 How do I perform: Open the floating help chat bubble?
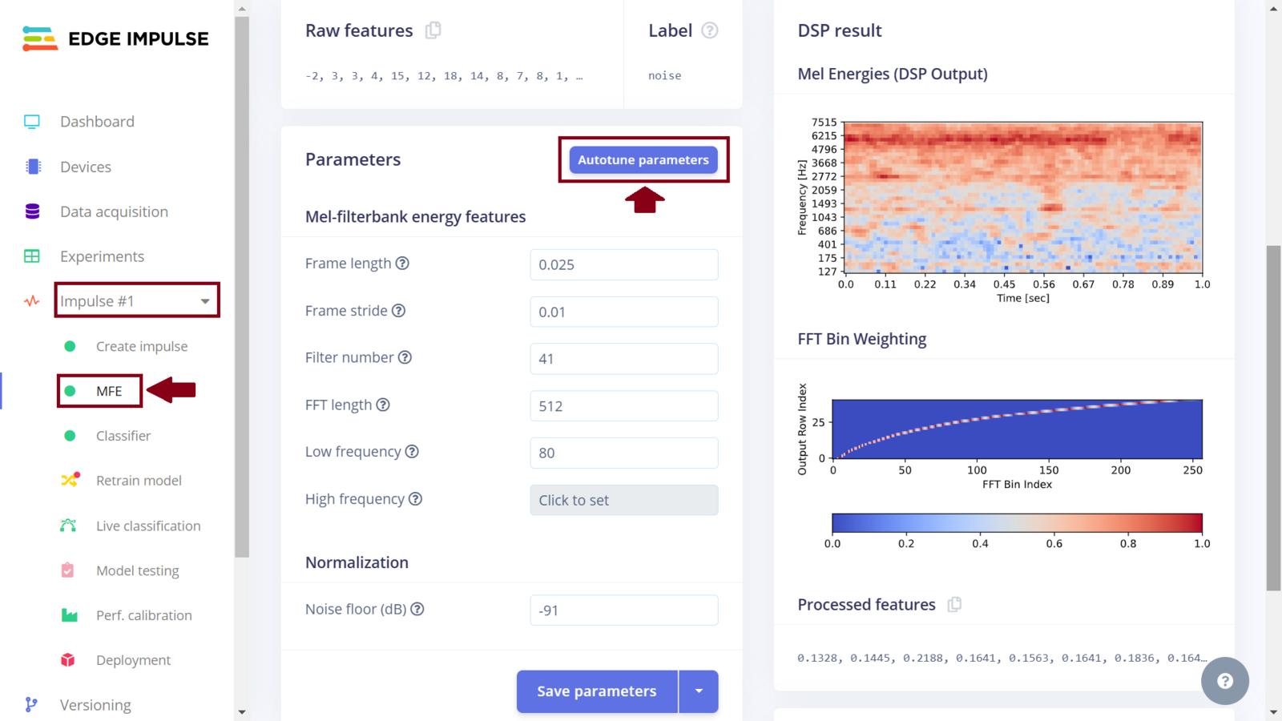tap(1224, 681)
